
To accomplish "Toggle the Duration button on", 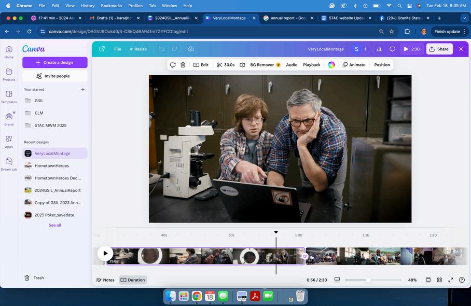I will click(x=133, y=280).
